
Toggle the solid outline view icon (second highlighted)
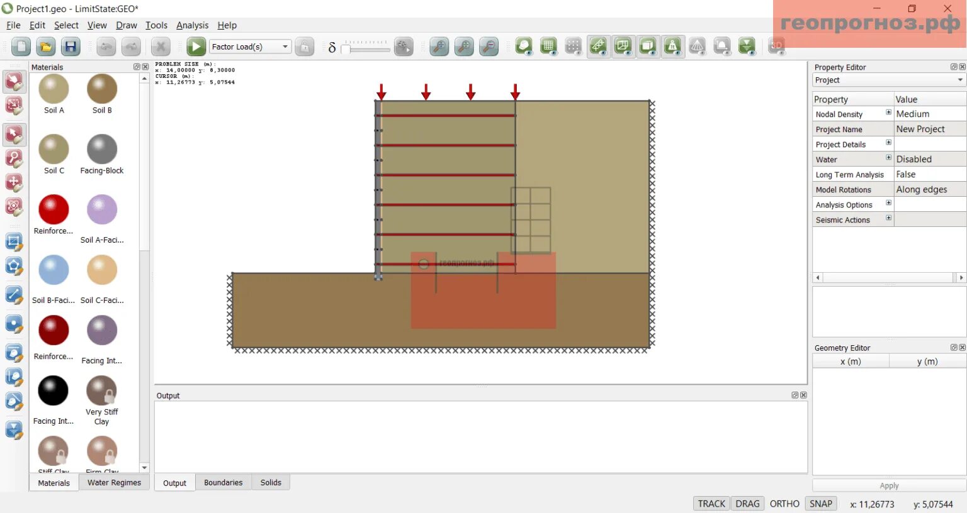(x=623, y=47)
